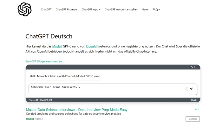
Task: Open ad options three-dot menu
Action: [199, 109]
